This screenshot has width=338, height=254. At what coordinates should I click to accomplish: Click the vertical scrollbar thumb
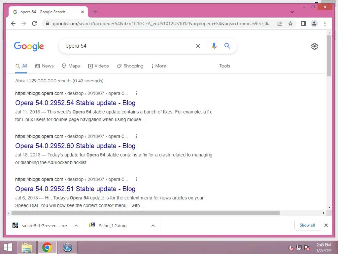point(329,56)
